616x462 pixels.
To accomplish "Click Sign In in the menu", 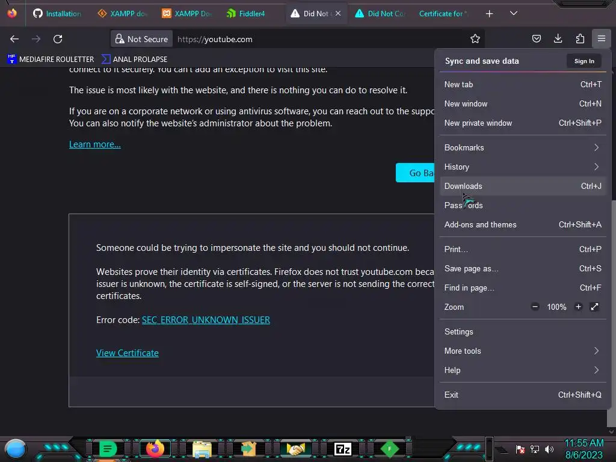I will pos(584,61).
